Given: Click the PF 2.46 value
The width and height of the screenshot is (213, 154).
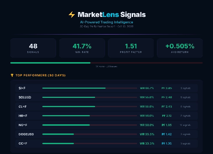Looking at the screenshot, I should (167, 97).
